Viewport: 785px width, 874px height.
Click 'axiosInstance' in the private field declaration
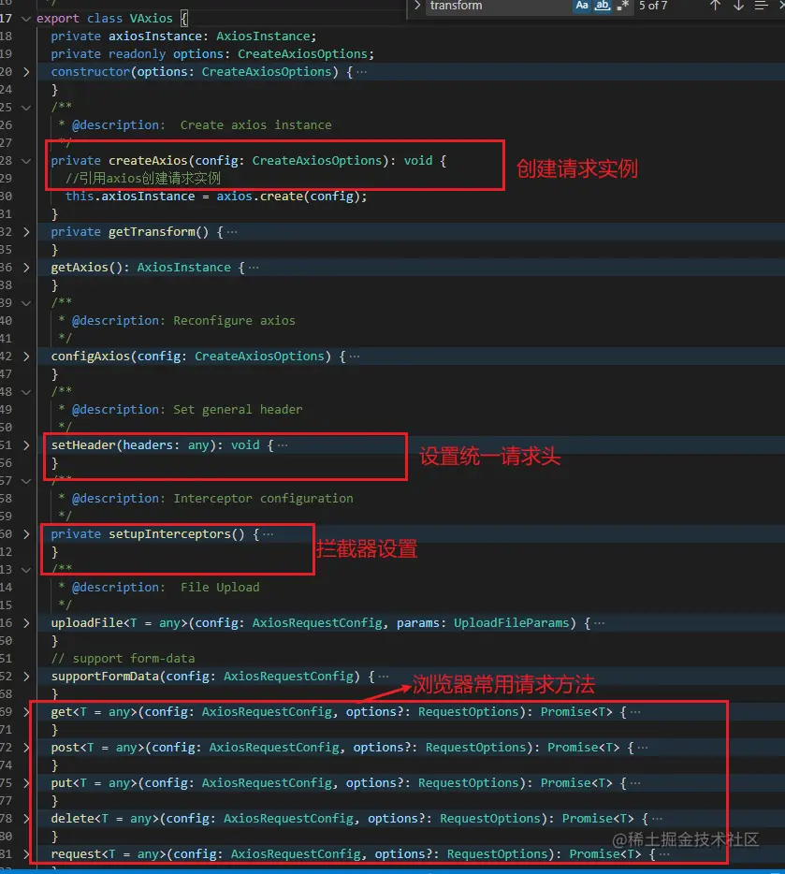[155, 36]
